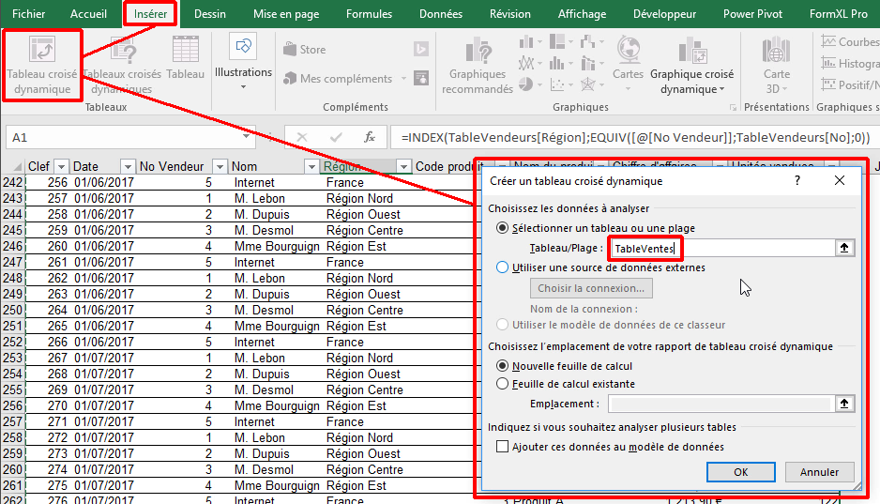Click the column chart (histogramme) icon
The width and height of the screenshot is (880, 504).
pyautogui.click(x=526, y=41)
